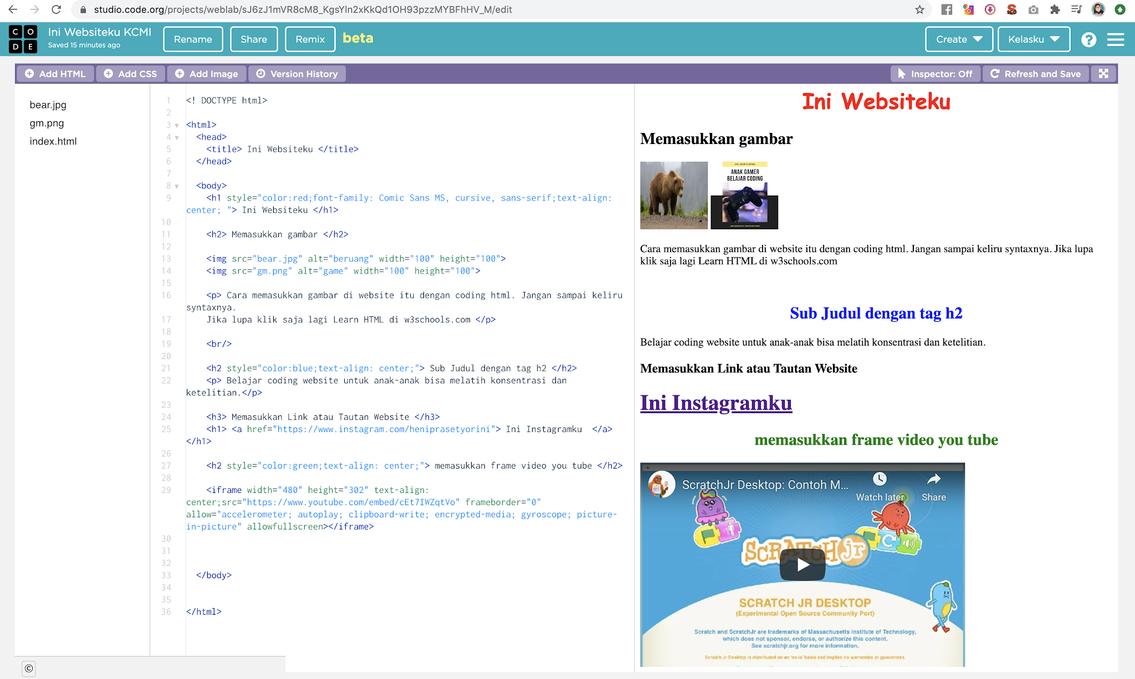This screenshot has height=679, width=1135.
Task: Open the help question mark icon
Action: click(1088, 39)
